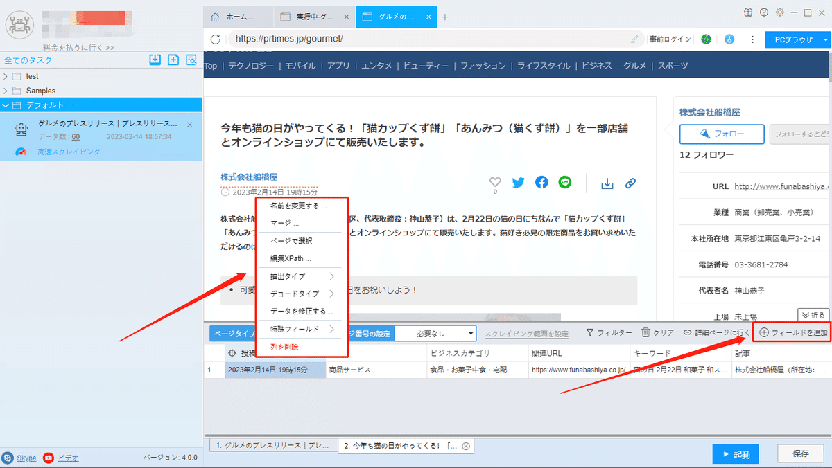Screen dimensions: 832x468
Task: Click the PCブラウザ button
Action: 793,39
